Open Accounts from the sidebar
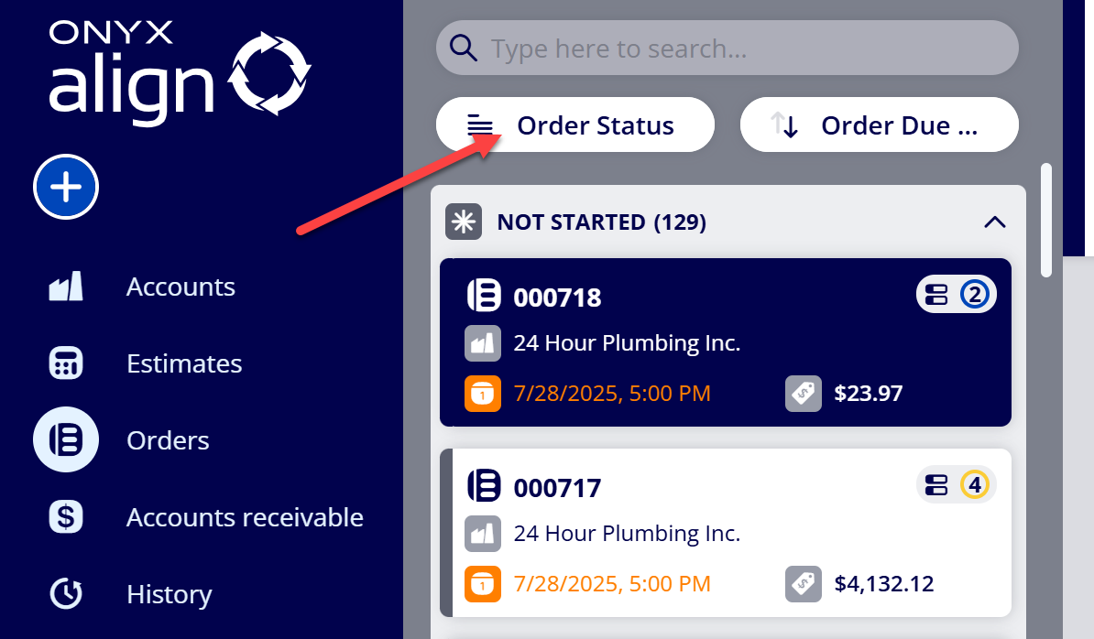1094x639 pixels. 180,287
